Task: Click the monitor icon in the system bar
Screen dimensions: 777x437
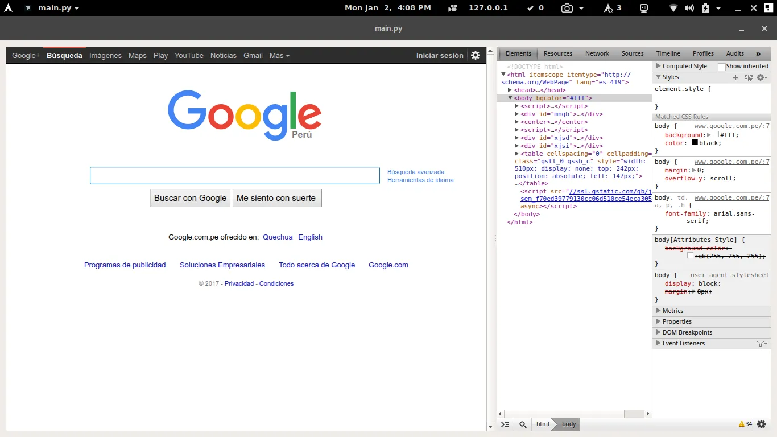Action: coord(644,8)
